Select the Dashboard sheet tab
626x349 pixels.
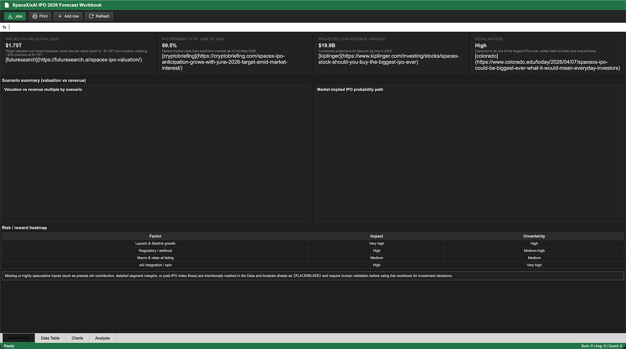tap(18, 338)
